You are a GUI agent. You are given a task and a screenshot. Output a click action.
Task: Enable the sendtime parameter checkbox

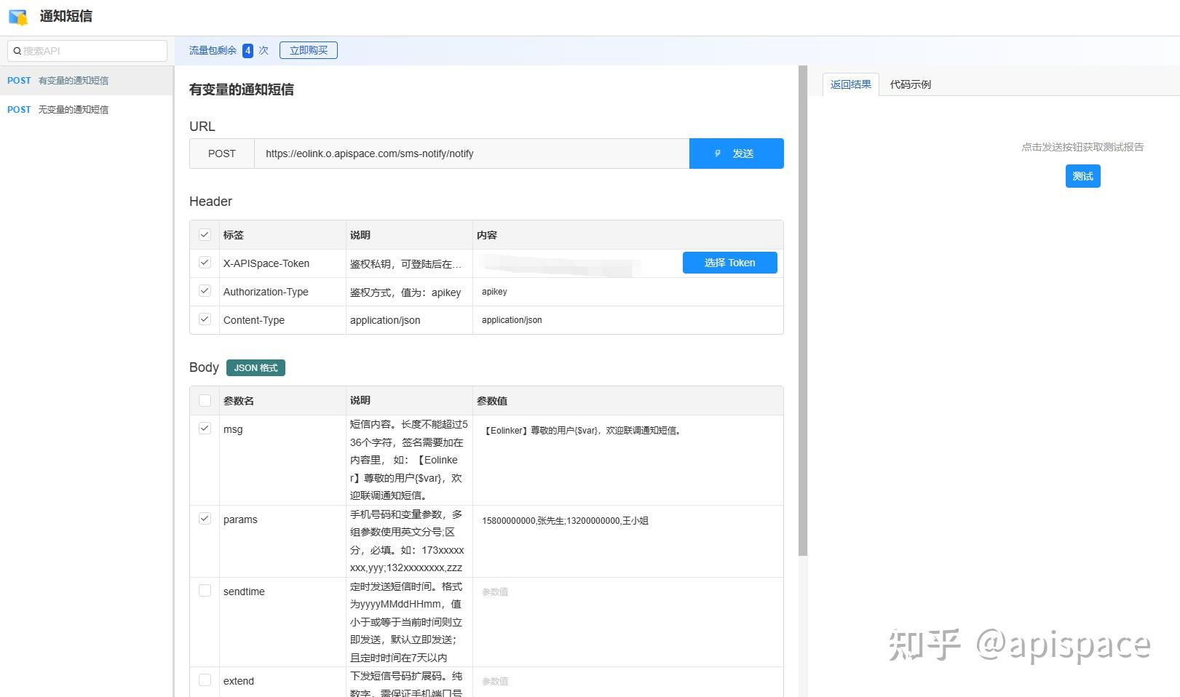[x=205, y=591]
